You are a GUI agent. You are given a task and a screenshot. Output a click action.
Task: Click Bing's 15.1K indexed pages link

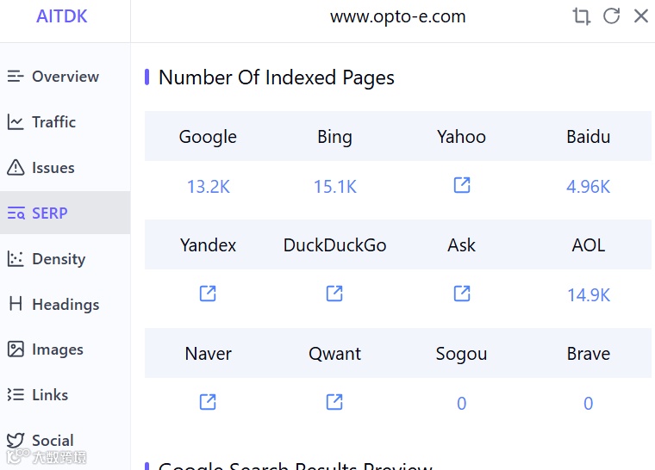click(335, 187)
